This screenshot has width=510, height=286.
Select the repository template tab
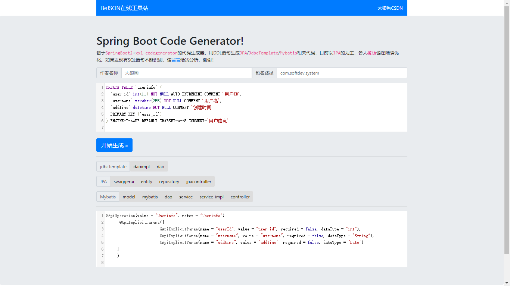(169, 182)
